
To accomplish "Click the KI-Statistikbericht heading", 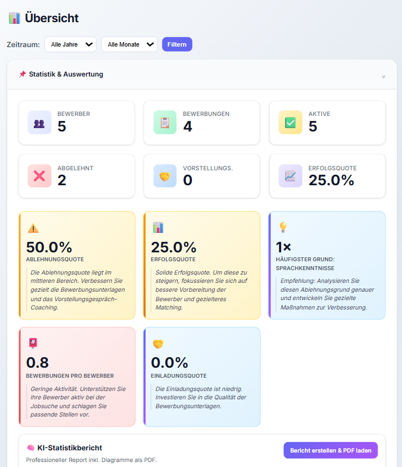I will coord(69,448).
